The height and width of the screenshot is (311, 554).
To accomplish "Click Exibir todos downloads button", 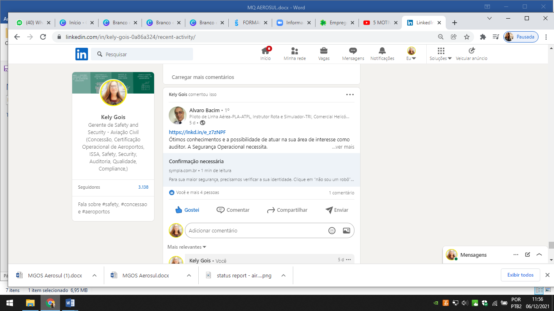I will (x=520, y=275).
